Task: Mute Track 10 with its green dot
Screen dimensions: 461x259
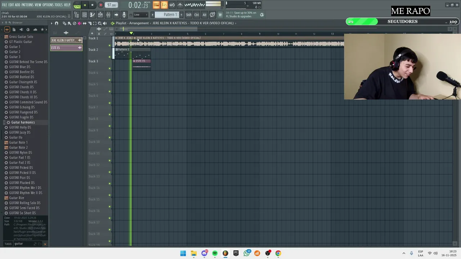Action: click(109, 149)
